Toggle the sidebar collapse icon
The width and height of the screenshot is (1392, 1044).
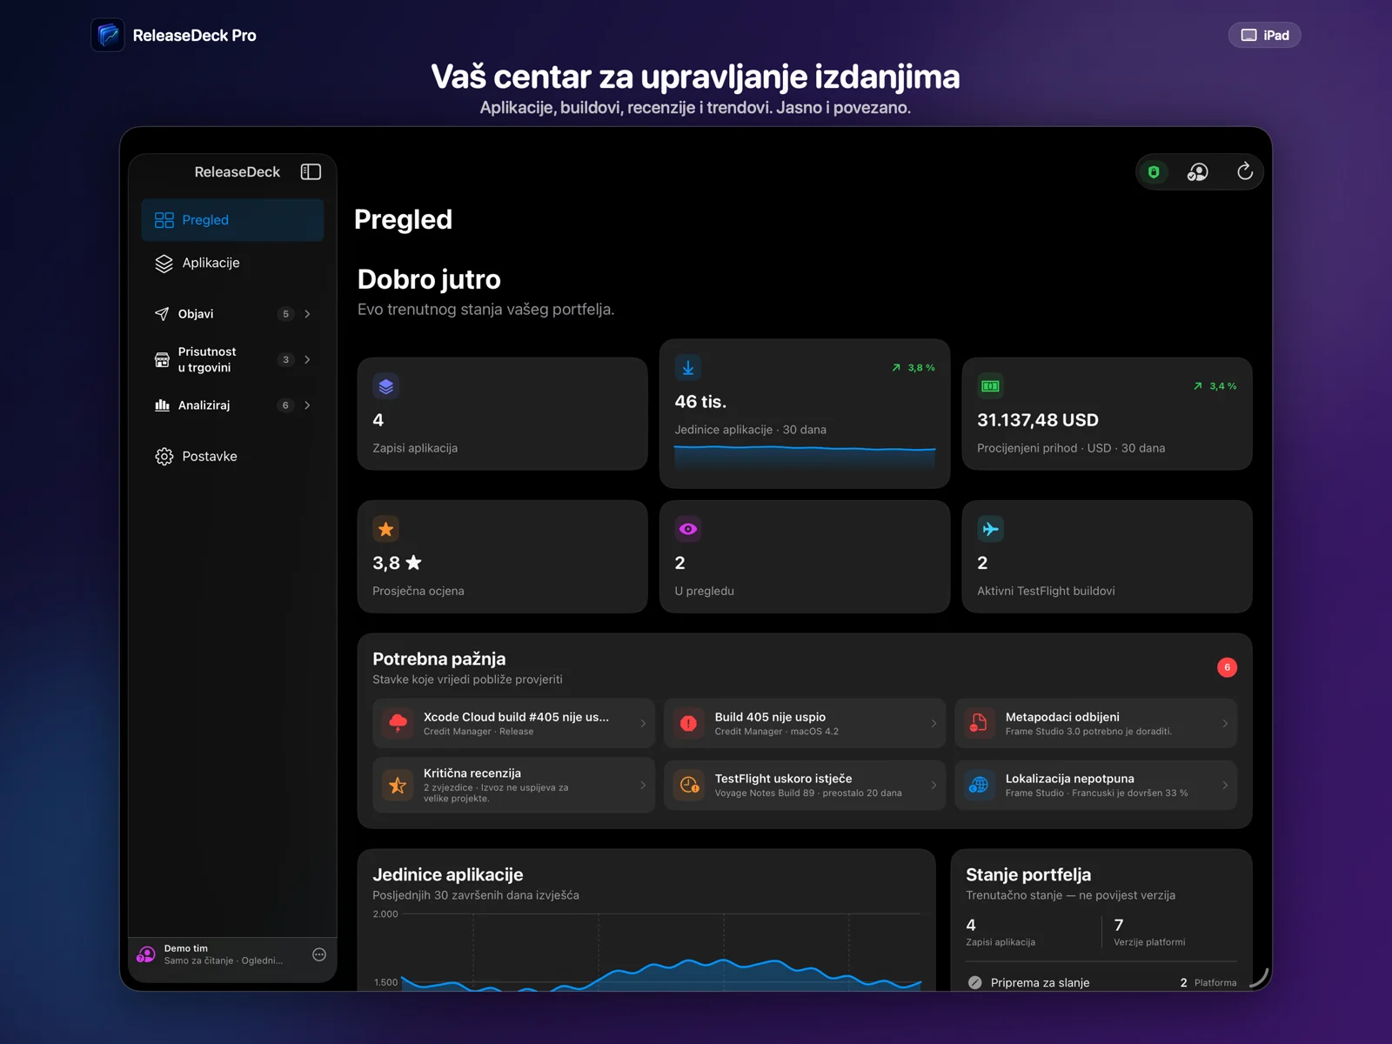click(311, 171)
